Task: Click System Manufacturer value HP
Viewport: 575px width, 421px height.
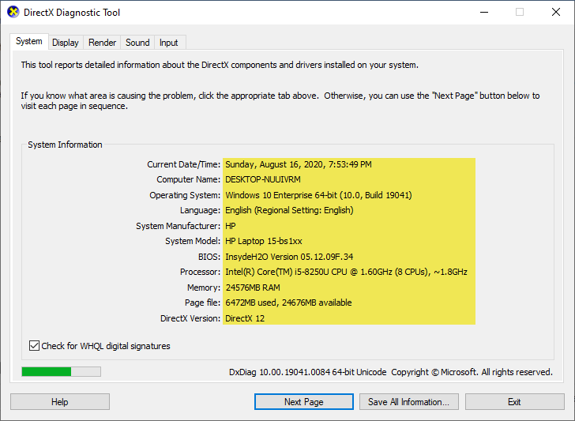Action: (x=231, y=226)
